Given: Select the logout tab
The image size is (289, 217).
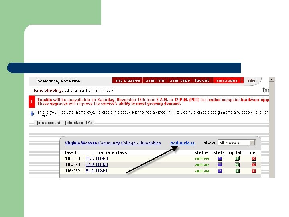Looking at the screenshot, I should (x=202, y=80).
